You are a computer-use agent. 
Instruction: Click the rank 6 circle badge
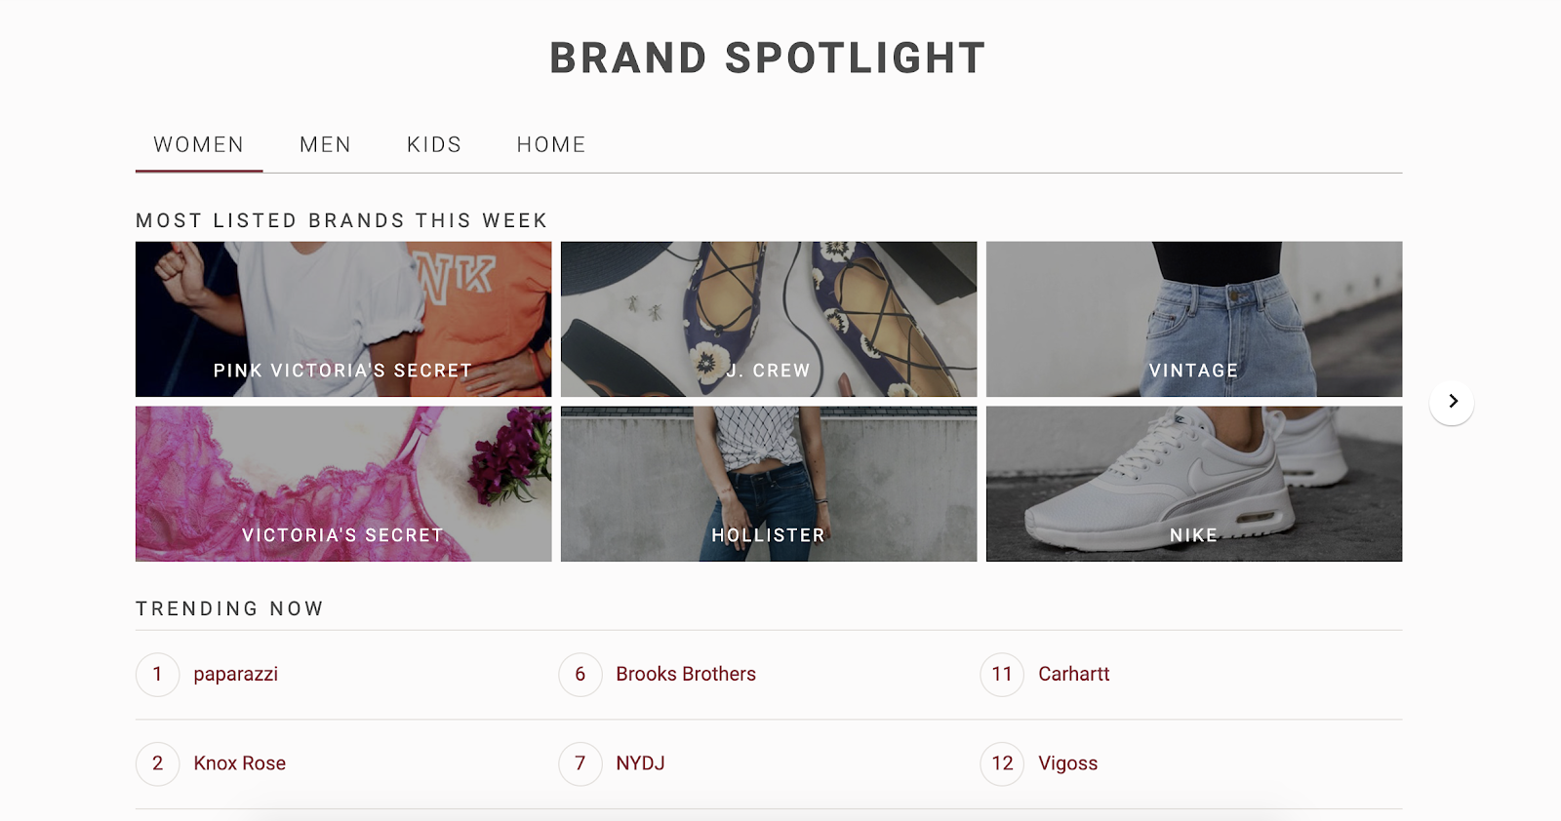click(580, 675)
